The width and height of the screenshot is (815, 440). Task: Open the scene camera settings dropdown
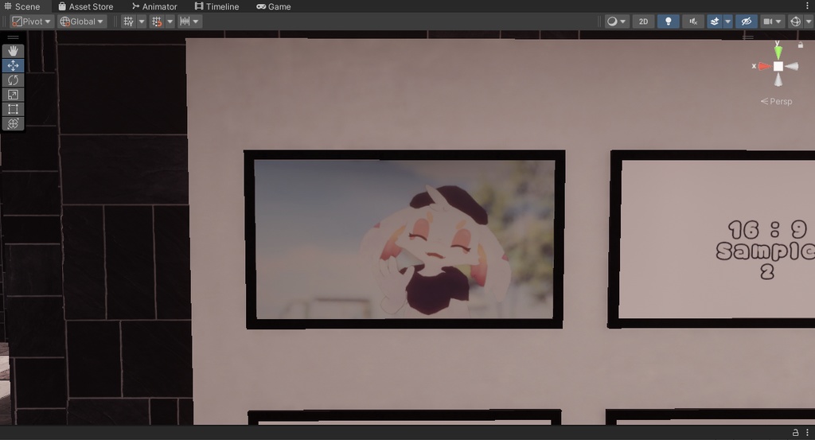[772, 21]
